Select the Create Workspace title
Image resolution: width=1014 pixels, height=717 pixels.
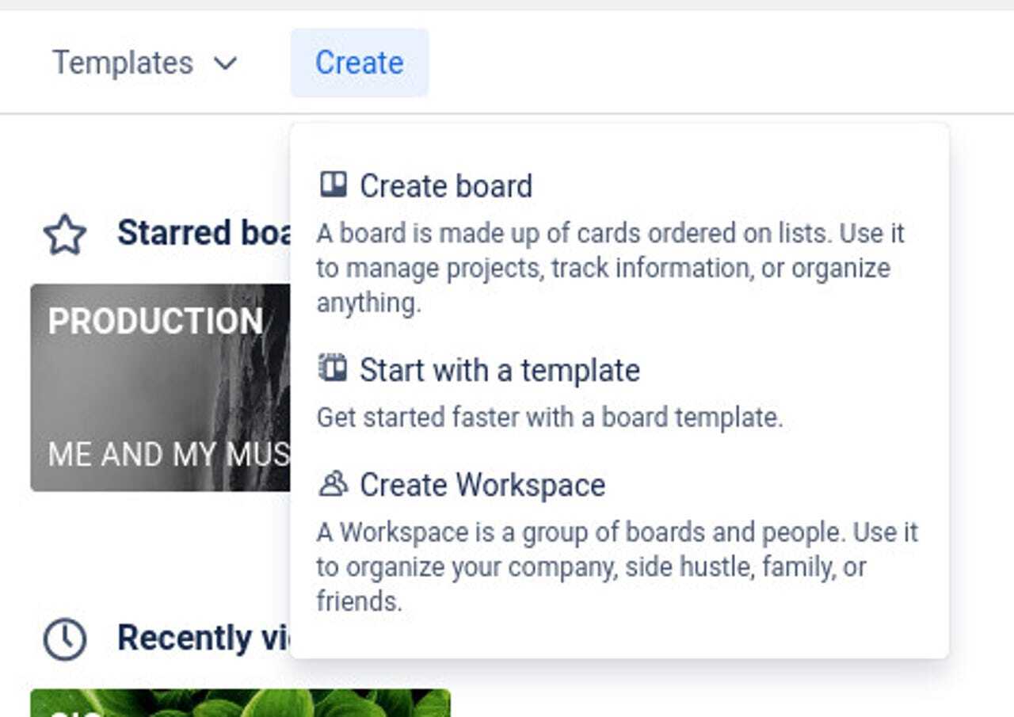pos(482,485)
